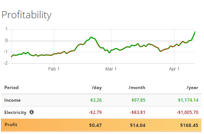The width and height of the screenshot is (204, 134).
Task: Select yearly income $1,174.14
Action: 188,100
